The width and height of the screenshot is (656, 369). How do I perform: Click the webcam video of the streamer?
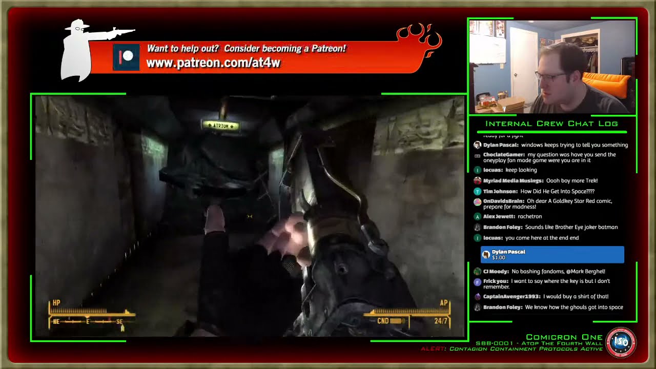[552, 67]
